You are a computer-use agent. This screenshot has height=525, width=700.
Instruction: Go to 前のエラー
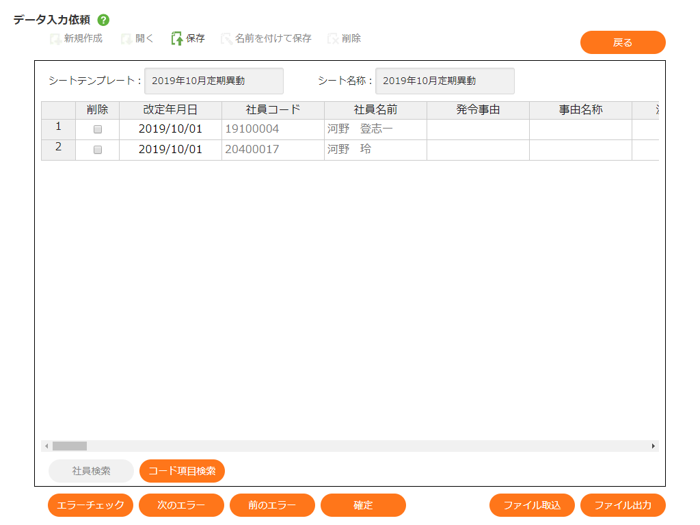tap(272, 505)
